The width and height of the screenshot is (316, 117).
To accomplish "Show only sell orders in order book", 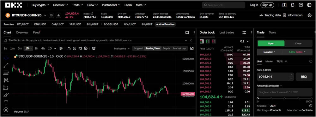I will pyautogui.click(x=214, y=41).
